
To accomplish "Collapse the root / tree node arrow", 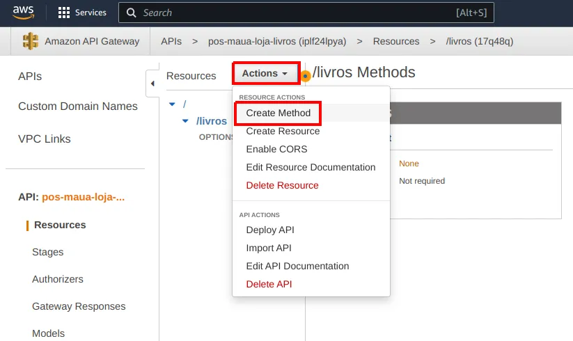I will click(172, 104).
